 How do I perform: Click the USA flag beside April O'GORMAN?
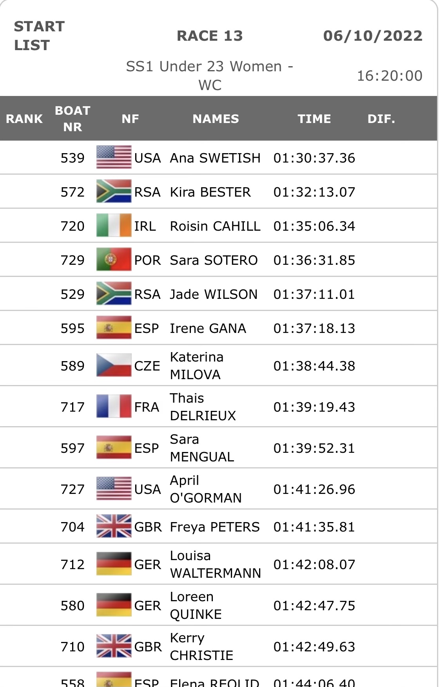(x=114, y=489)
